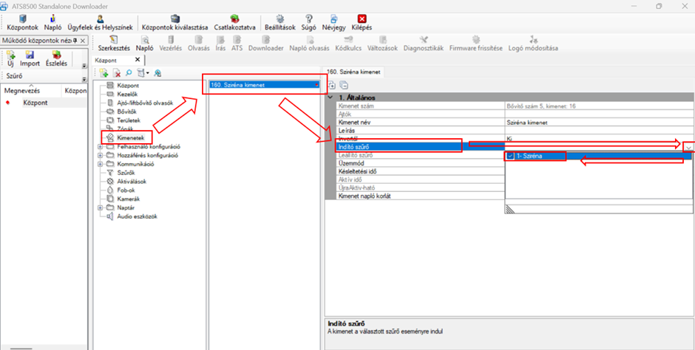695x350 pixels.
Task: Open Ügyfelek és Helyszínek
Action: pyautogui.click(x=100, y=18)
